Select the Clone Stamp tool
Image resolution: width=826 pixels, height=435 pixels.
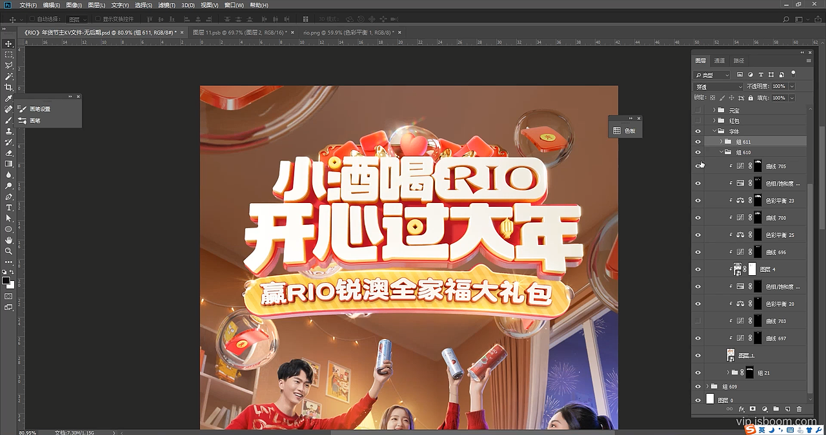(x=9, y=131)
